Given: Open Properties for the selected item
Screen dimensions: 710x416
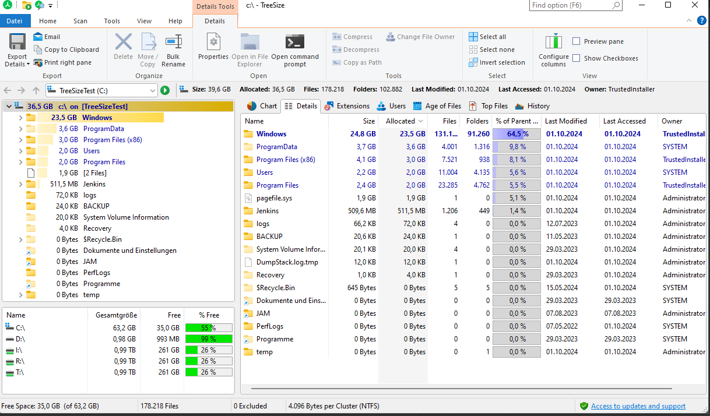Looking at the screenshot, I should coord(213,47).
